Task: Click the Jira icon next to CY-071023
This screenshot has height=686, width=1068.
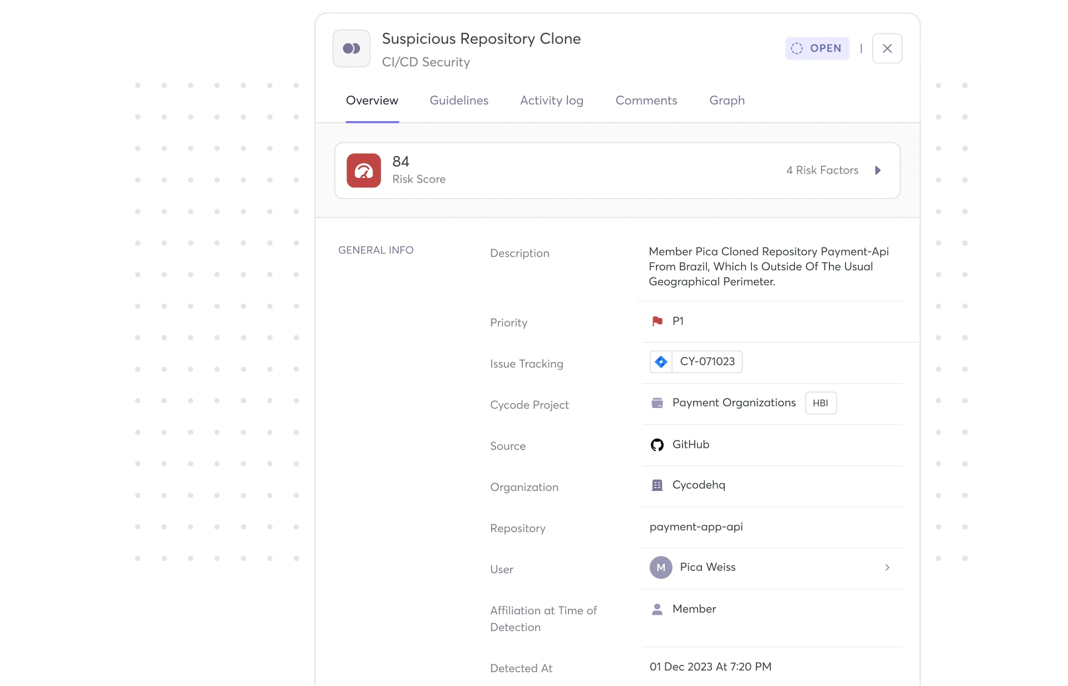Action: 661,362
